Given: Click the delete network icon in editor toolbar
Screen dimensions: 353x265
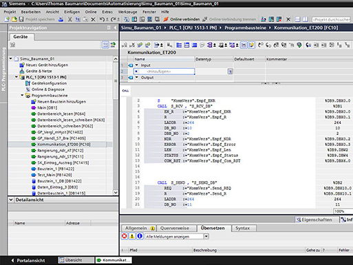Looking at the screenshot, I should pyautogui.click(x=132, y=45).
